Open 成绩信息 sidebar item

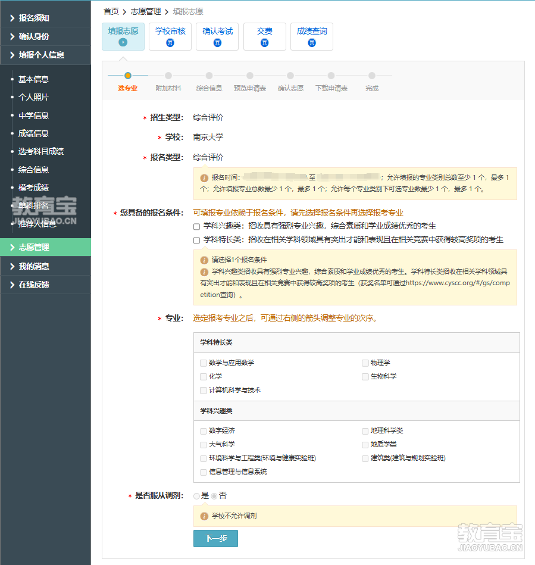pyautogui.click(x=33, y=134)
